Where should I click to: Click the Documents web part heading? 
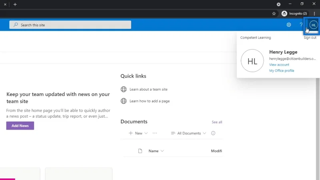coord(134,122)
